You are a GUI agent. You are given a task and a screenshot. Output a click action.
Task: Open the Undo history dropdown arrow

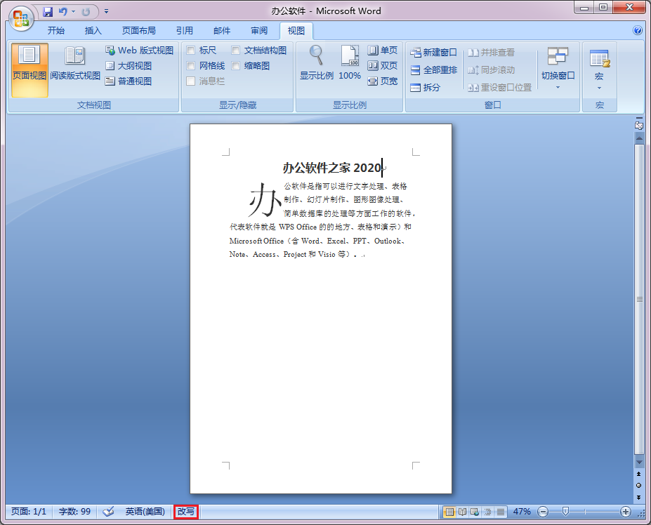(x=74, y=12)
